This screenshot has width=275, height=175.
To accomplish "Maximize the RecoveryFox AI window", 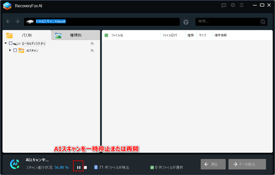I will tap(262, 5).
